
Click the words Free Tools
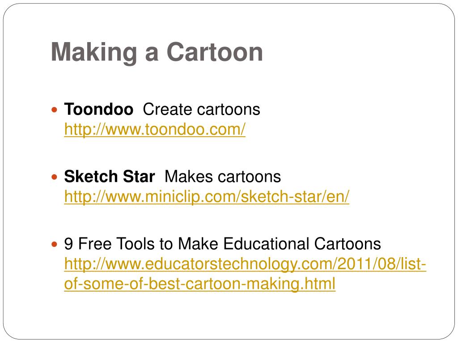coord(116,244)
